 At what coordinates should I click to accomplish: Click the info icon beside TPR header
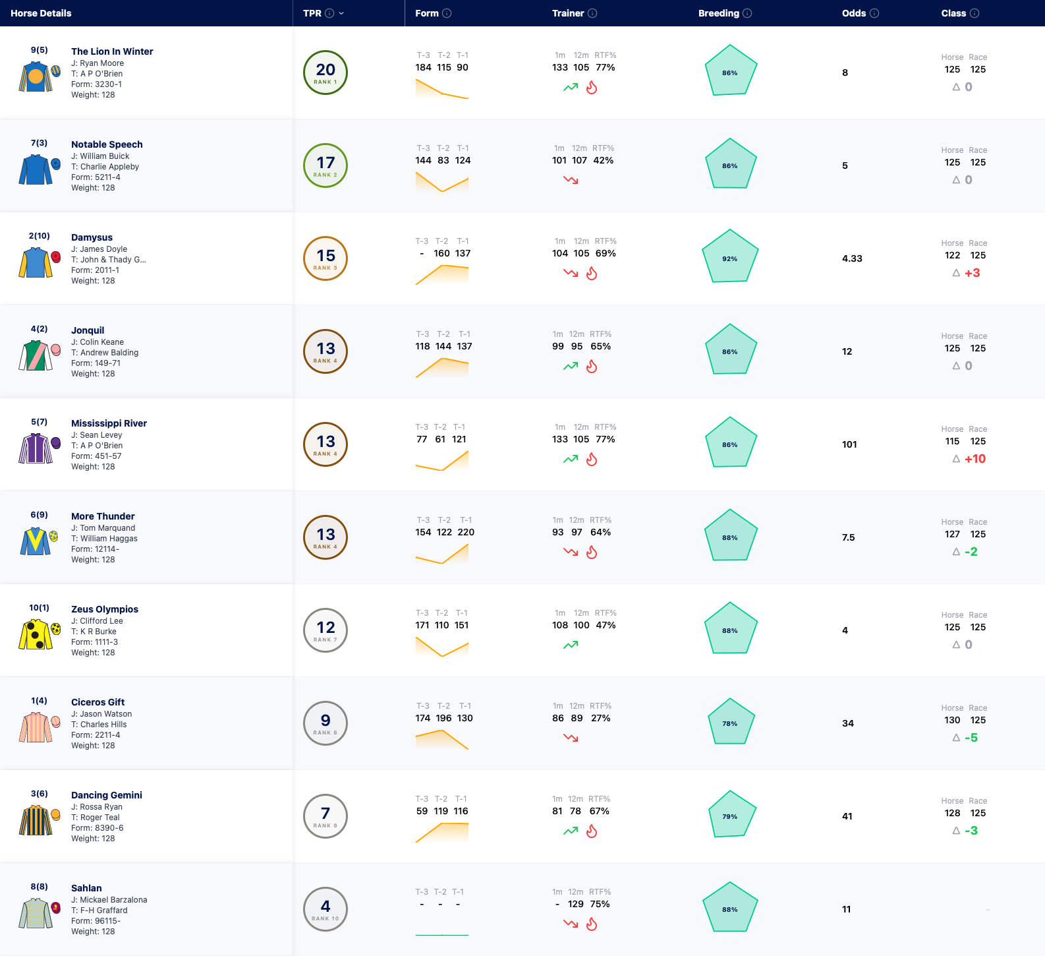click(x=329, y=13)
